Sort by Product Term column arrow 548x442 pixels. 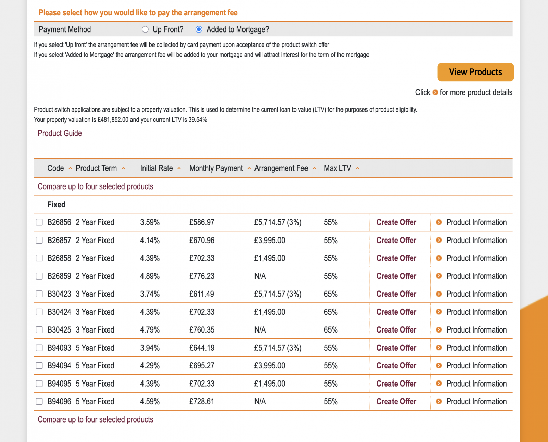[123, 168]
